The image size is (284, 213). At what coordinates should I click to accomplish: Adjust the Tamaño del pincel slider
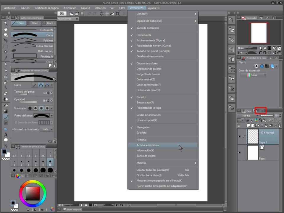(28, 94)
